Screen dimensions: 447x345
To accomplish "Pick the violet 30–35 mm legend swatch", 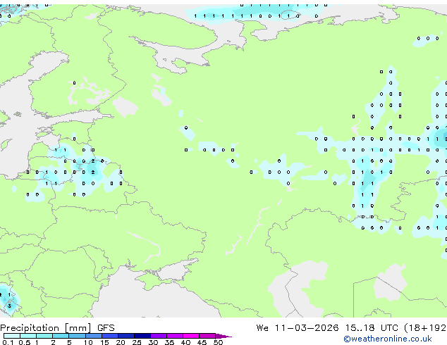I will pos(159,336).
